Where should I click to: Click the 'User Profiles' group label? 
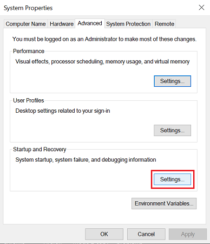29,100
